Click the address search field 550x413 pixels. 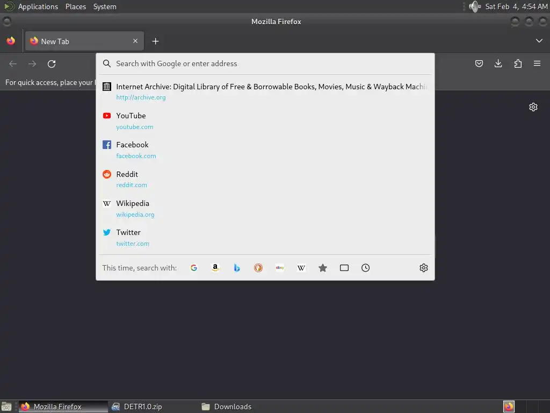pos(265,63)
